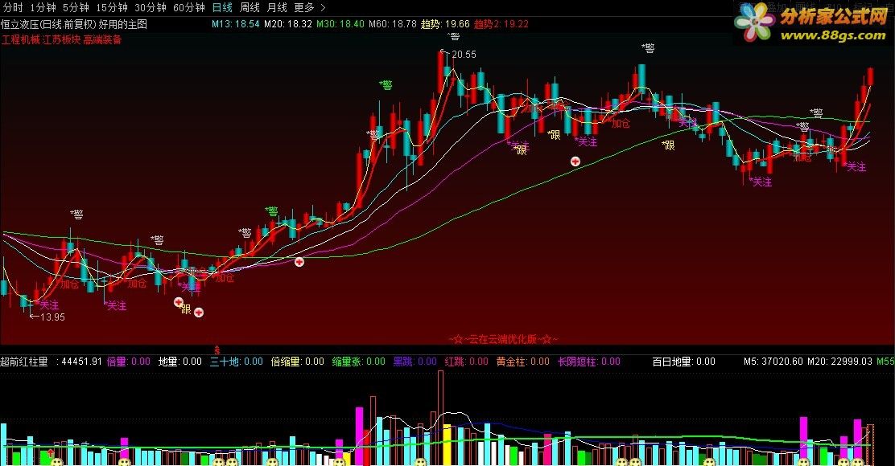
Task: Select the 地量: 0.00 indicator label
Action: (x=179, y=362)
